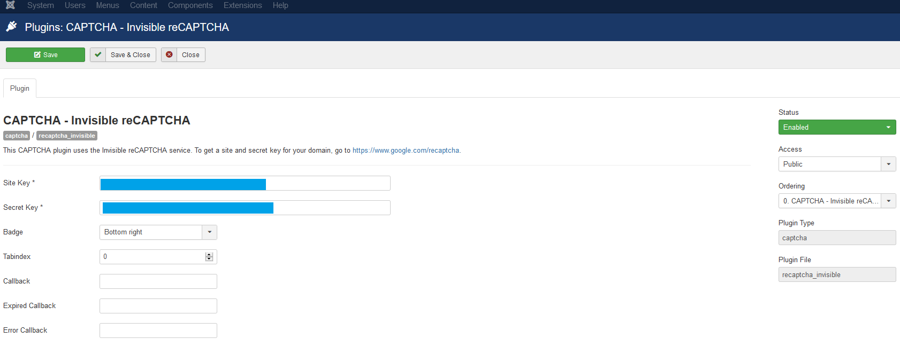Viewport: 900px width, 346px height.
Task: Click the Badge dropdown arrow
Action: [x=210, y=232]
